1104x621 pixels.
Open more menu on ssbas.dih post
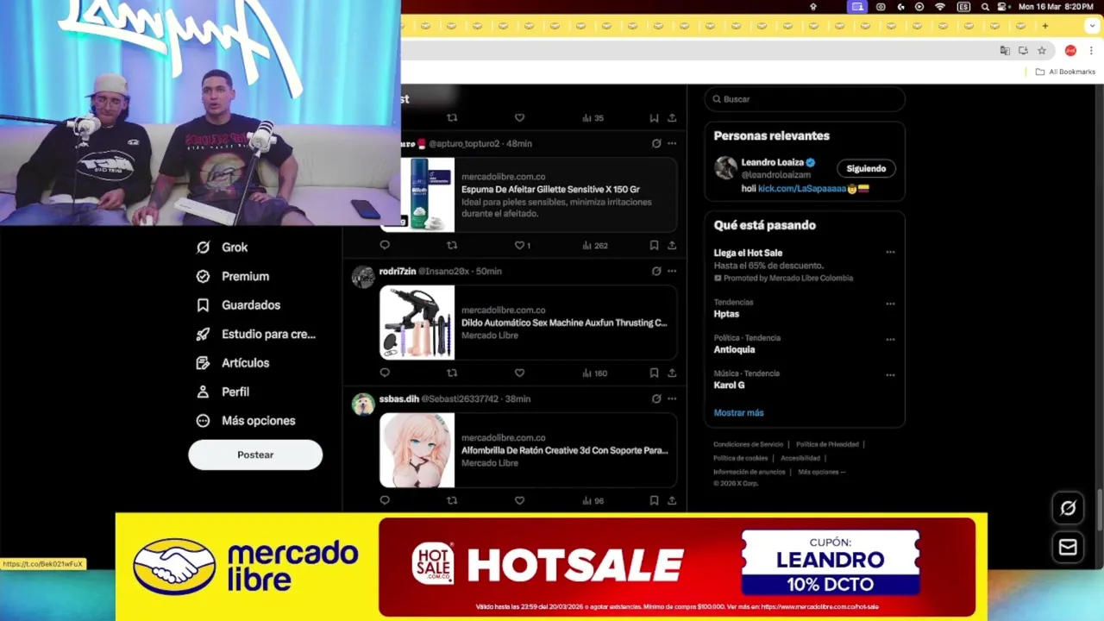672,398
